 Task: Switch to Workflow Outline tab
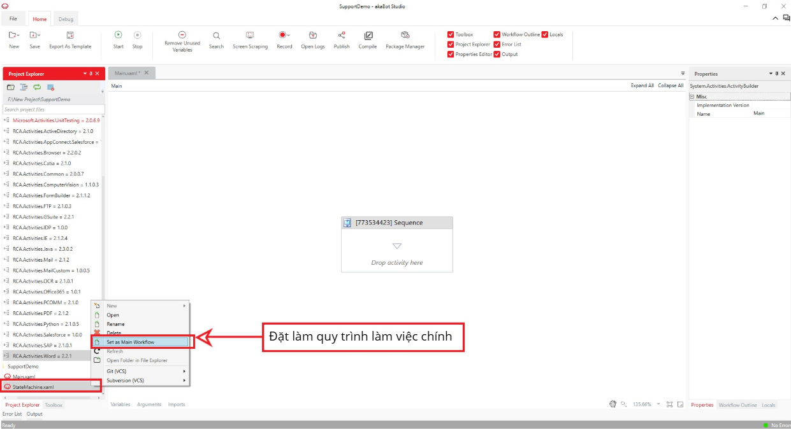737,405
